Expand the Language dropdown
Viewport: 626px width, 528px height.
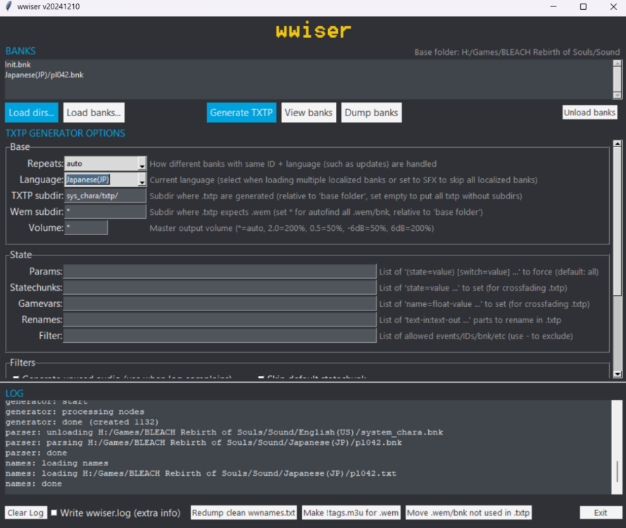142,180
